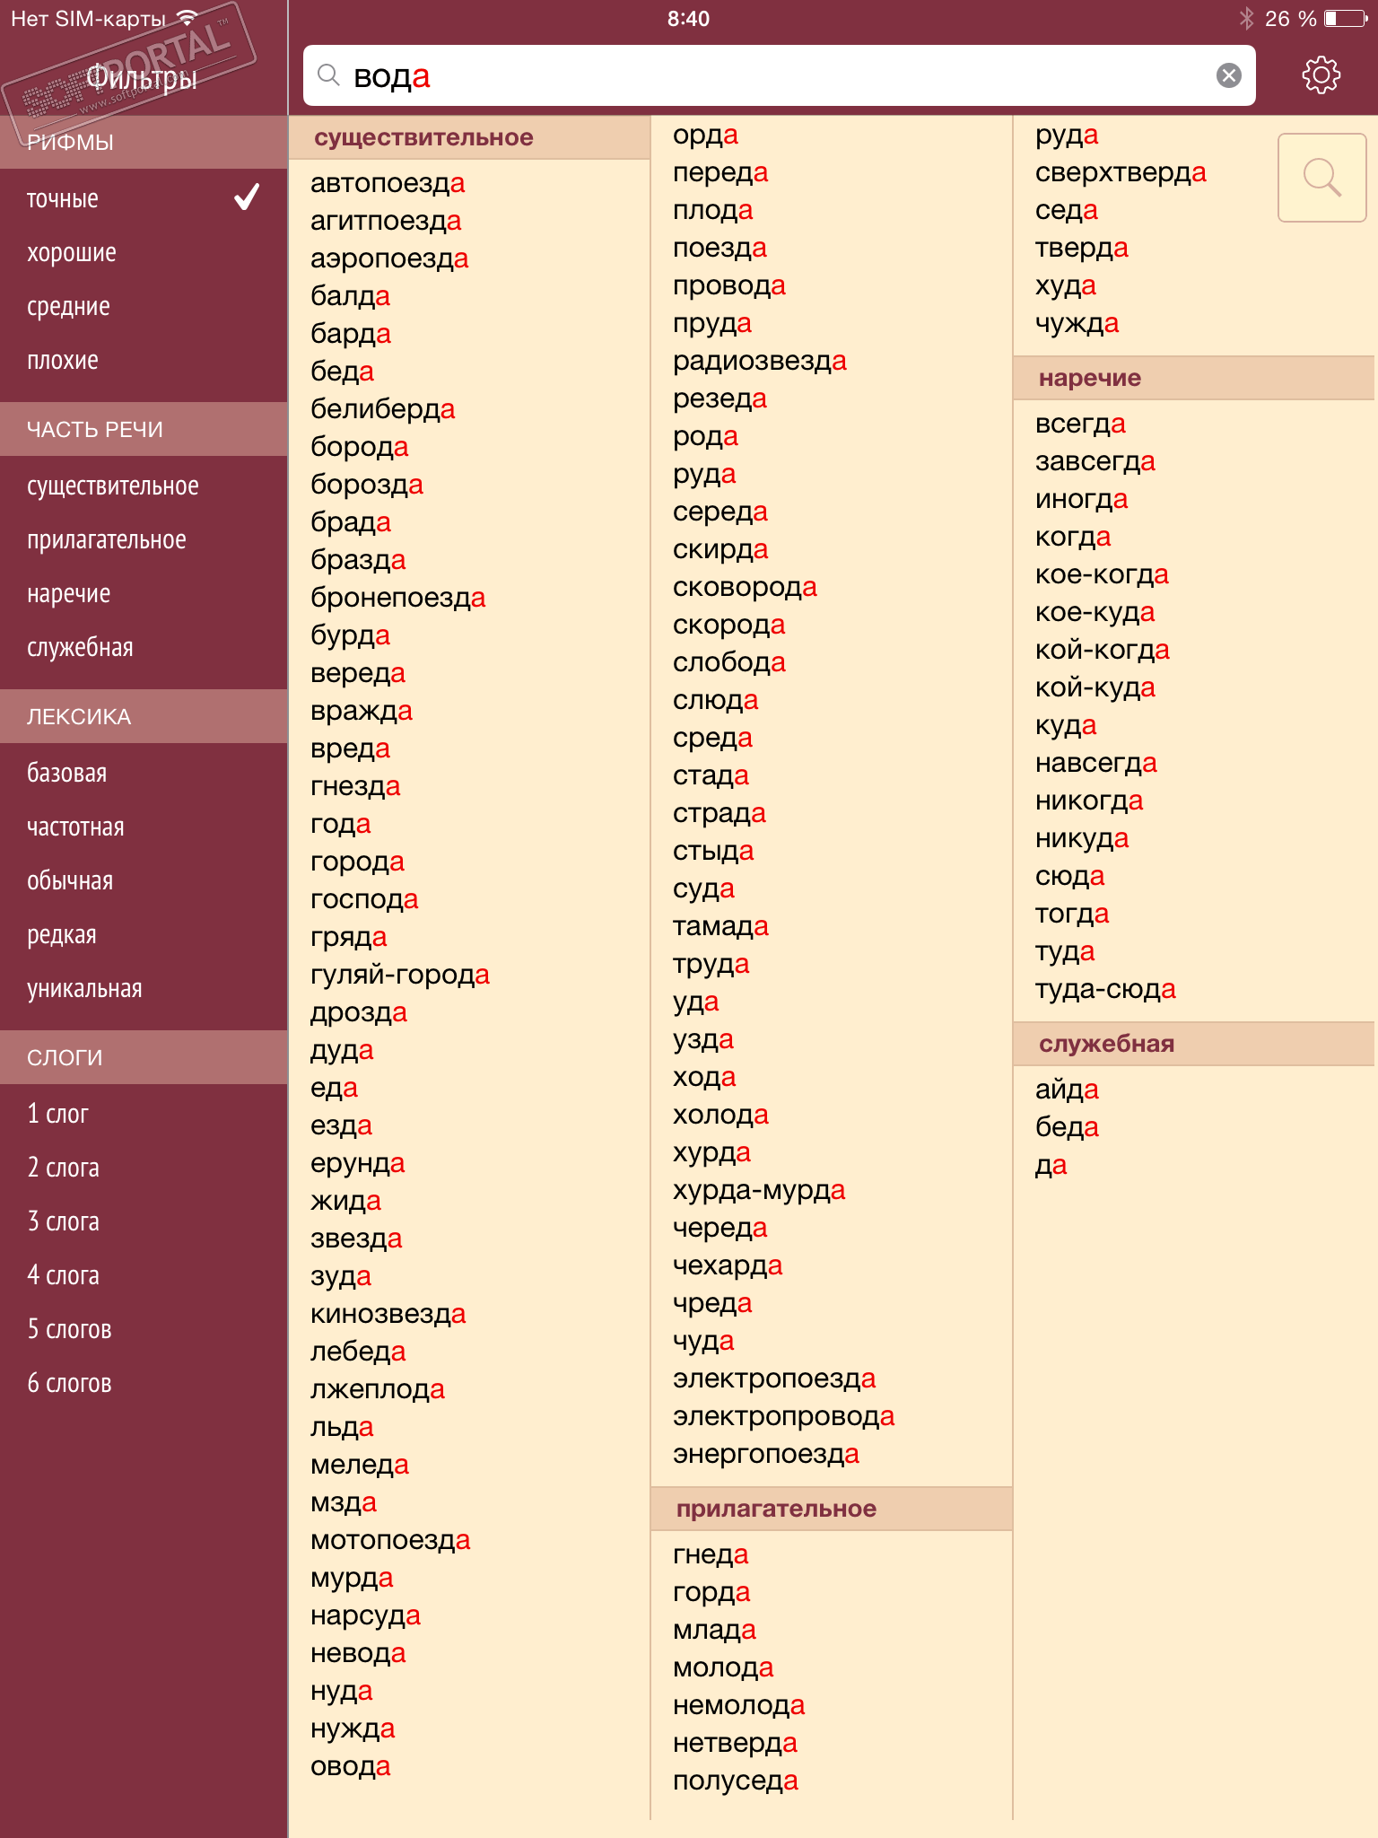Select the word сковорода
The image size is (1378, 1838).
pos(746,587)
